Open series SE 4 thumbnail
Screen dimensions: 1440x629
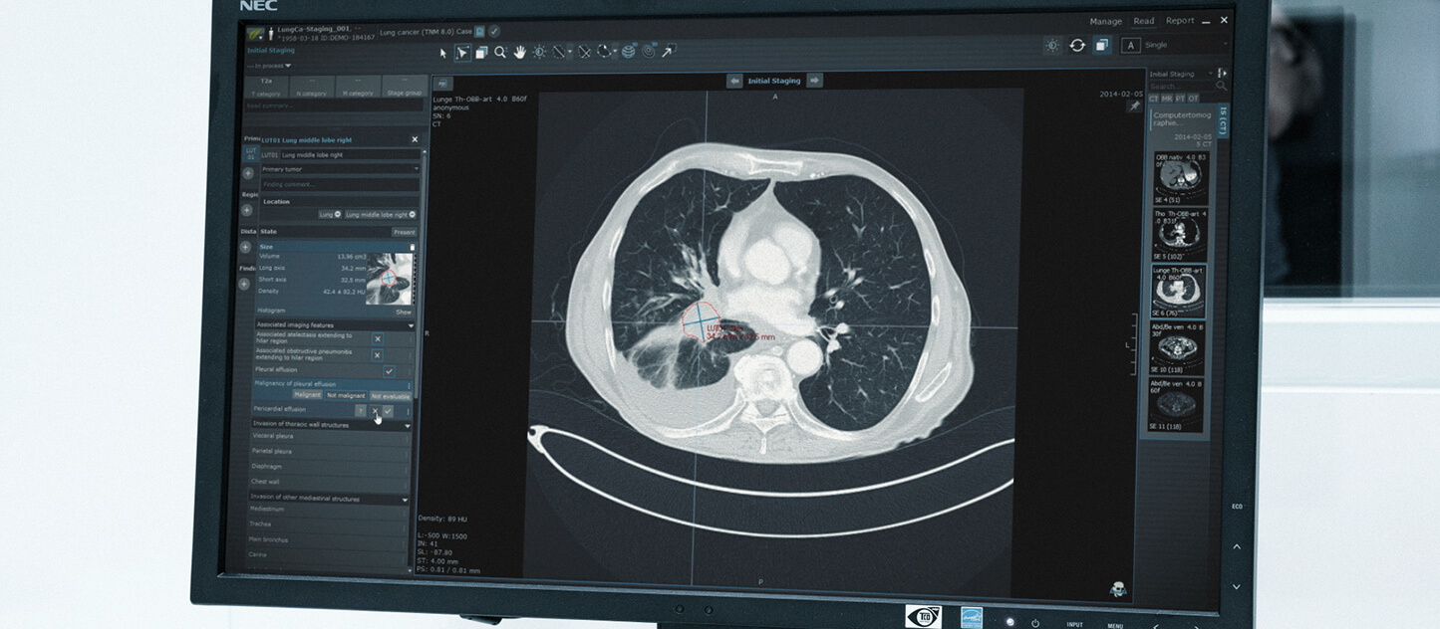tap(1179, 179)
